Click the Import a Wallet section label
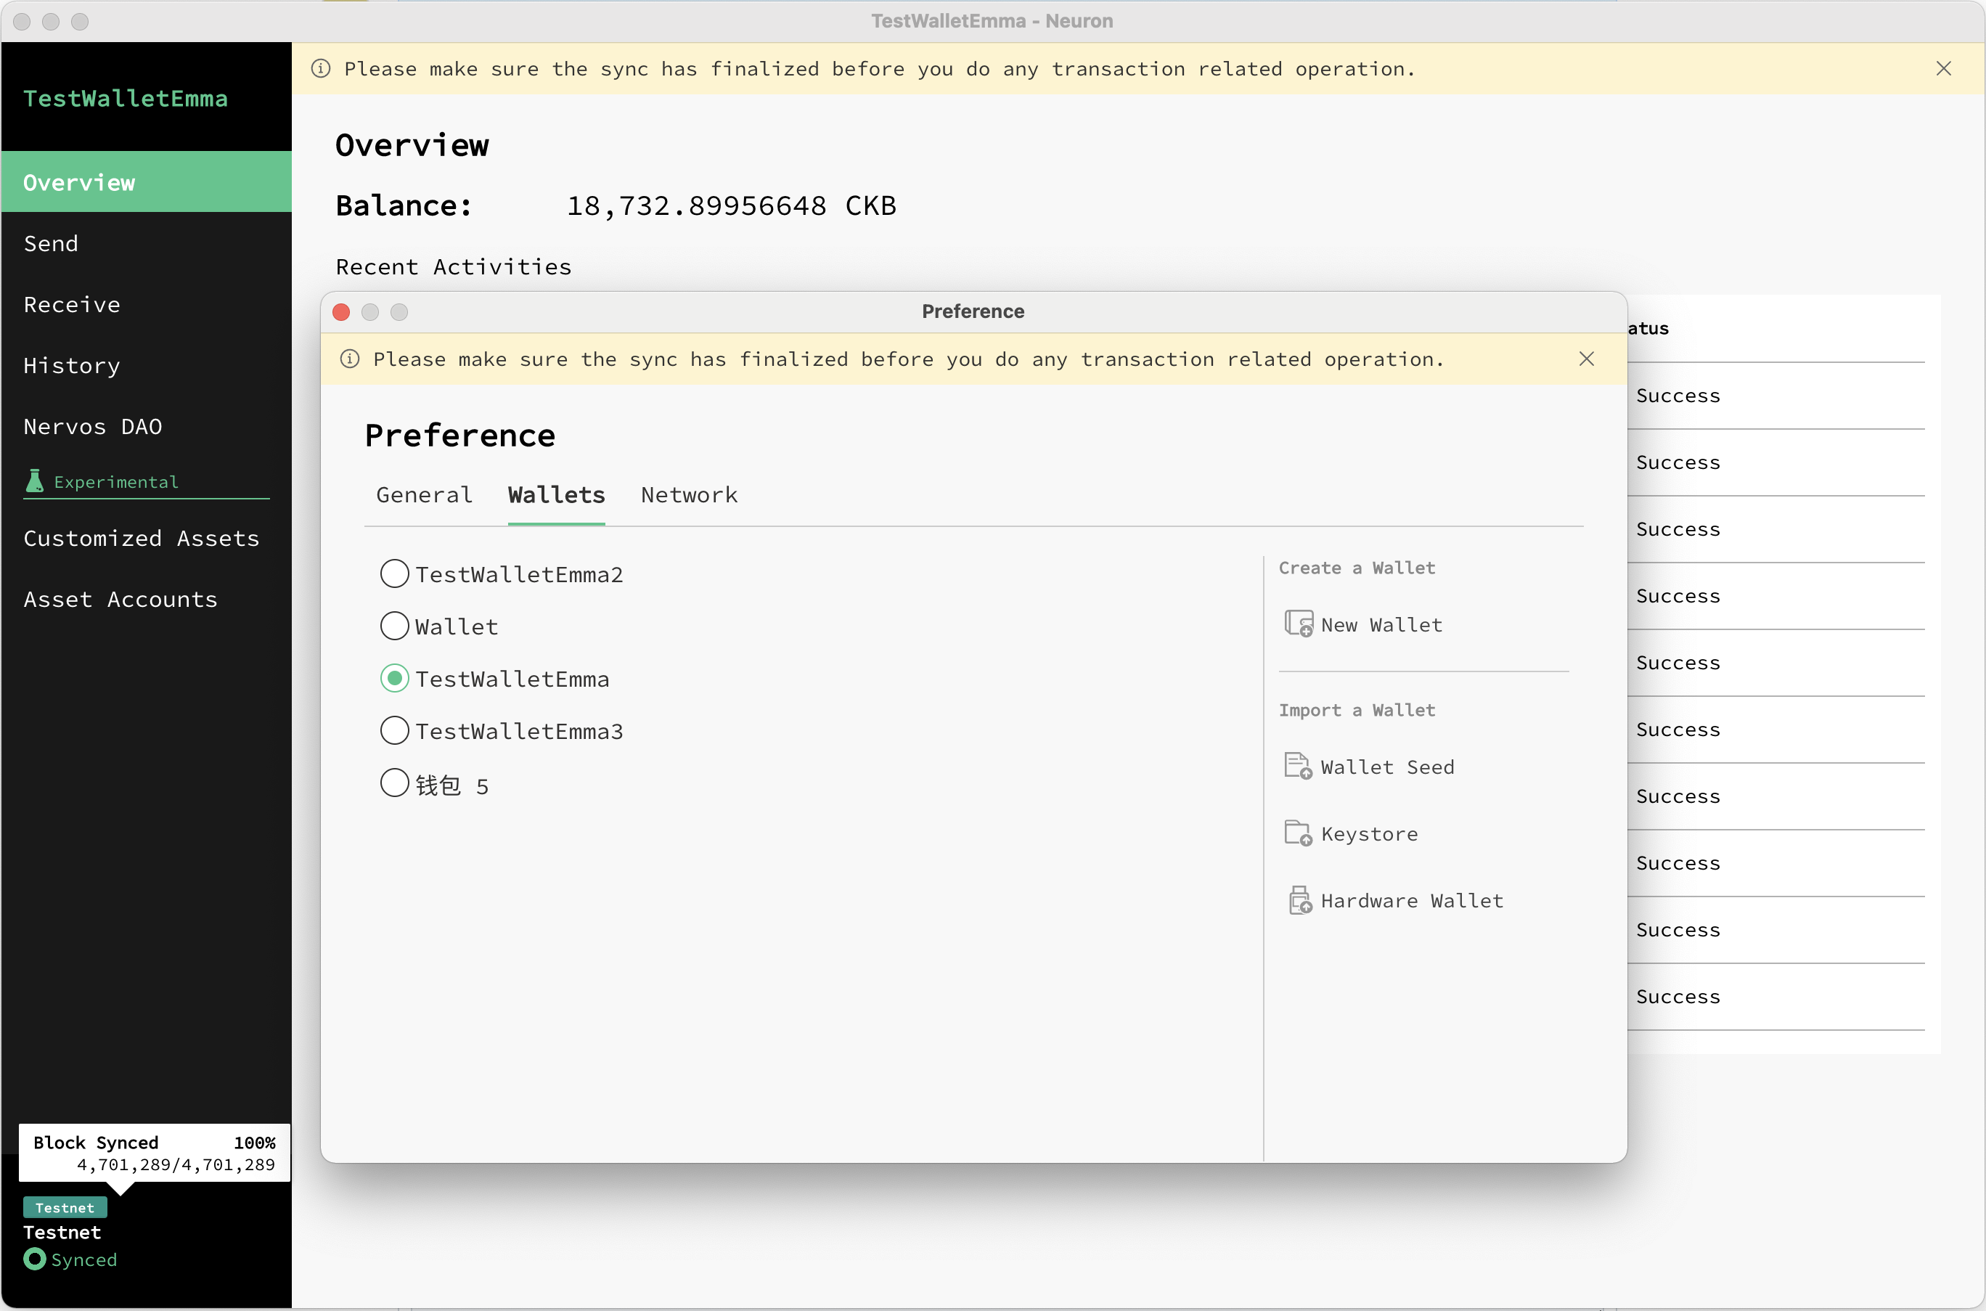The image size is (1986, 1311). [x=1357, y=710]
